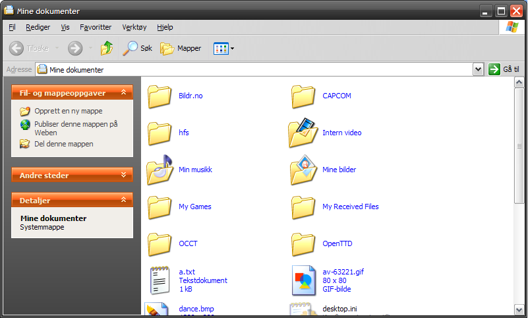Image resolution: width=528 pixels, height=318 pixels.
Task: Select the dance.bmp file icon
Action: (157, 309)
